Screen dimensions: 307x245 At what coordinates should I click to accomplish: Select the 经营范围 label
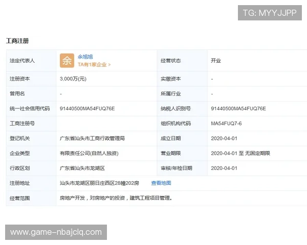pos(20,198)
